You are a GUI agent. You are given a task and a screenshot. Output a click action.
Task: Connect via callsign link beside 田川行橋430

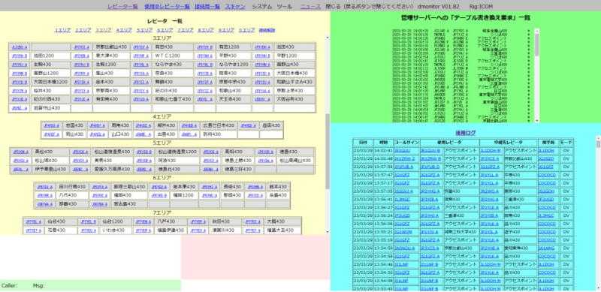click(x=45, y=187)
